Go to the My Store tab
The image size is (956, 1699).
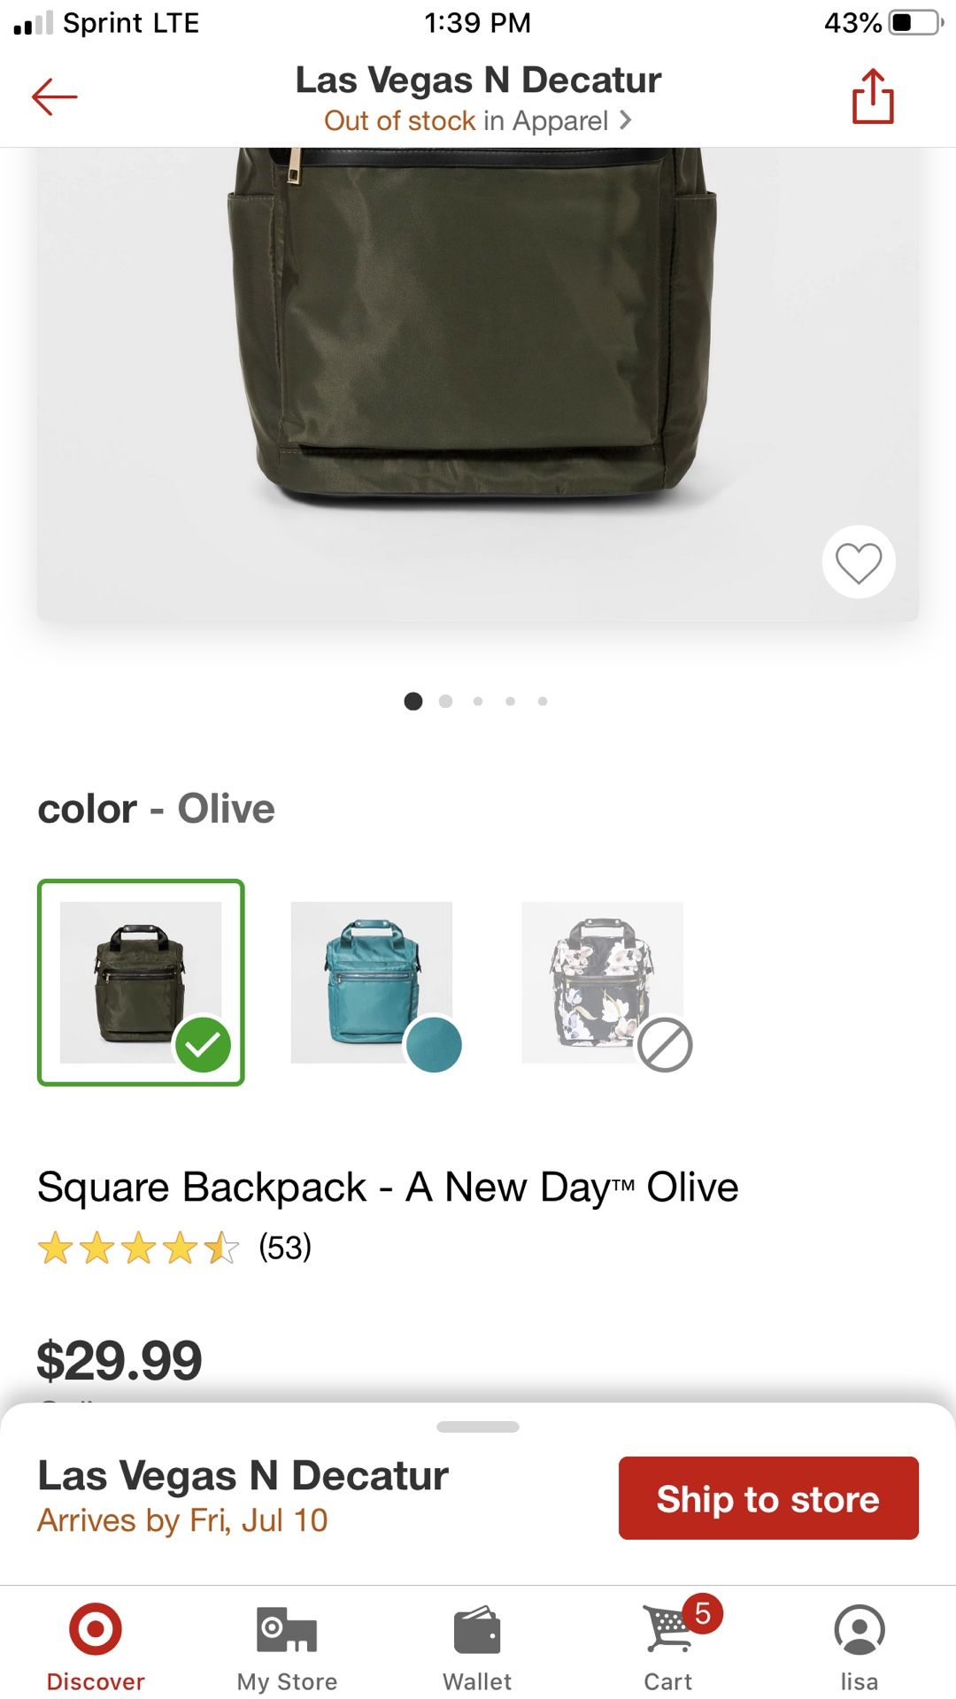(x=287, y=1646)
